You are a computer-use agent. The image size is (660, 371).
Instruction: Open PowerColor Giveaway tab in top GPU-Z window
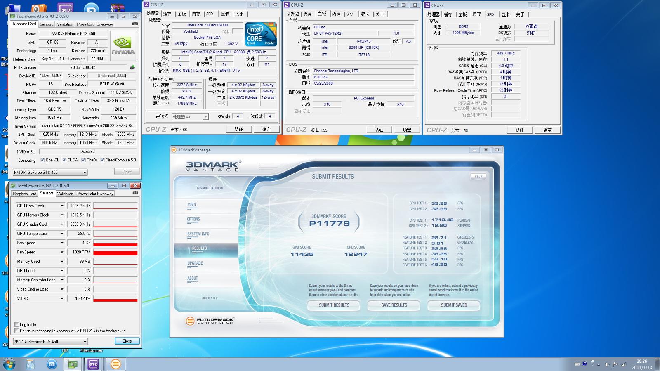[x=95, y=24]
